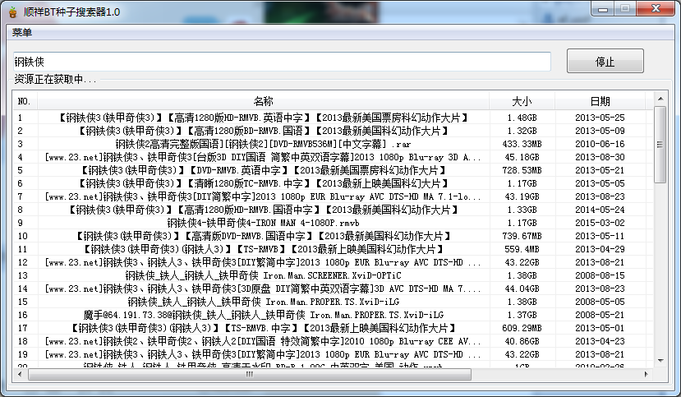Select row 8 高清1280版HD-RMVB.国语中字 entry
The image size is (681, 397).
pyautogui.click(x=334, y=210)
